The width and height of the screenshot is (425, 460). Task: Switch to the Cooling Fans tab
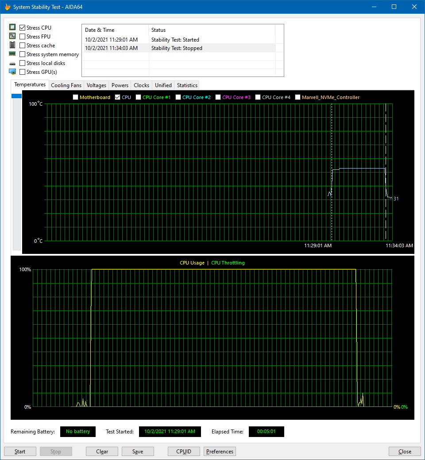pos(66,85)
